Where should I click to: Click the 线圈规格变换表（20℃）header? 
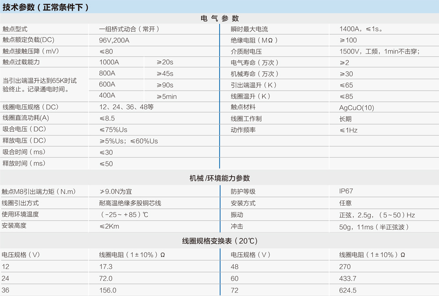[x=219, y=241]
